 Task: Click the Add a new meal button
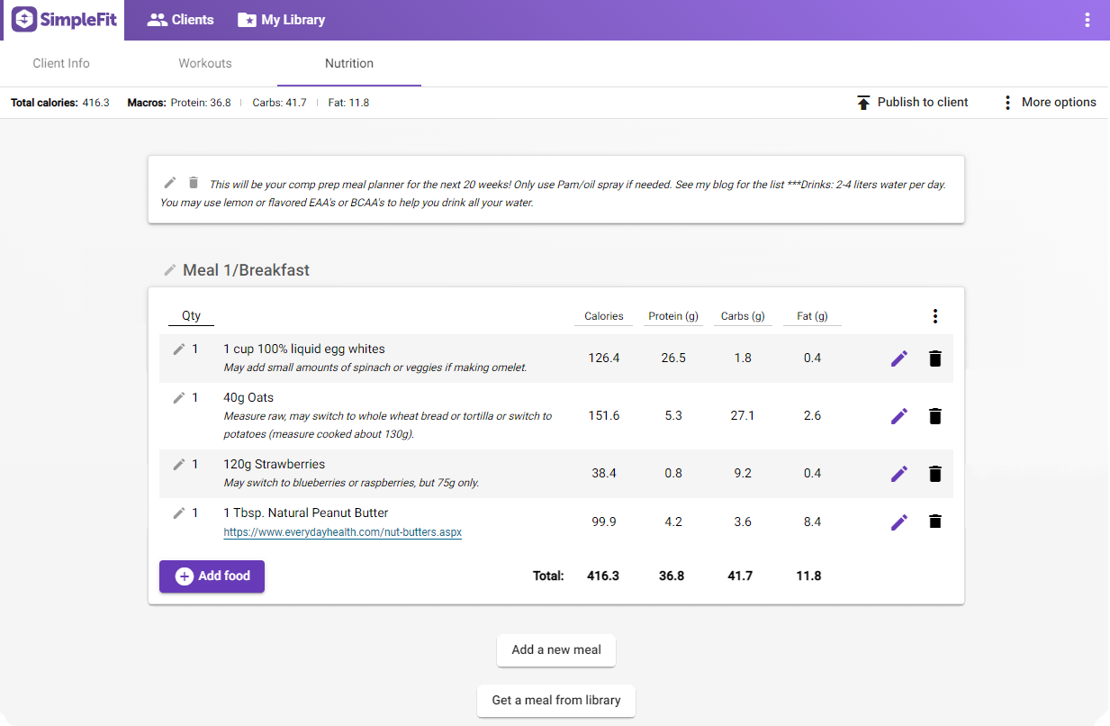pyautogui.click(x=555, y=650)
